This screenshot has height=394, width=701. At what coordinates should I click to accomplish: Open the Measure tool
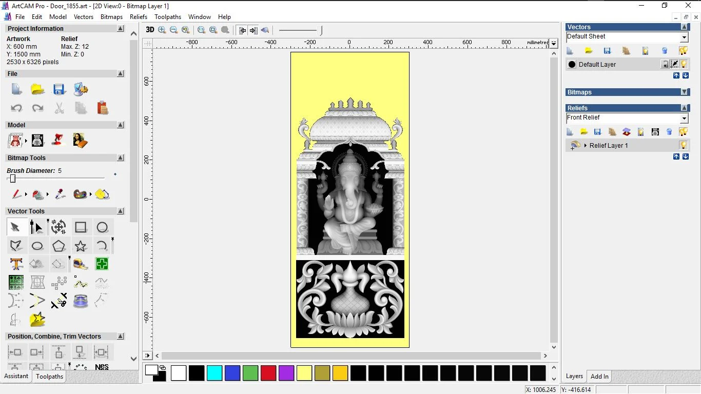pyautogui.click(x=80, y=264)
